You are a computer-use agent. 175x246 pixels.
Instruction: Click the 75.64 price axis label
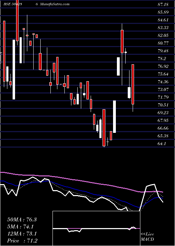pyautogui.click(x=163, y=74)
